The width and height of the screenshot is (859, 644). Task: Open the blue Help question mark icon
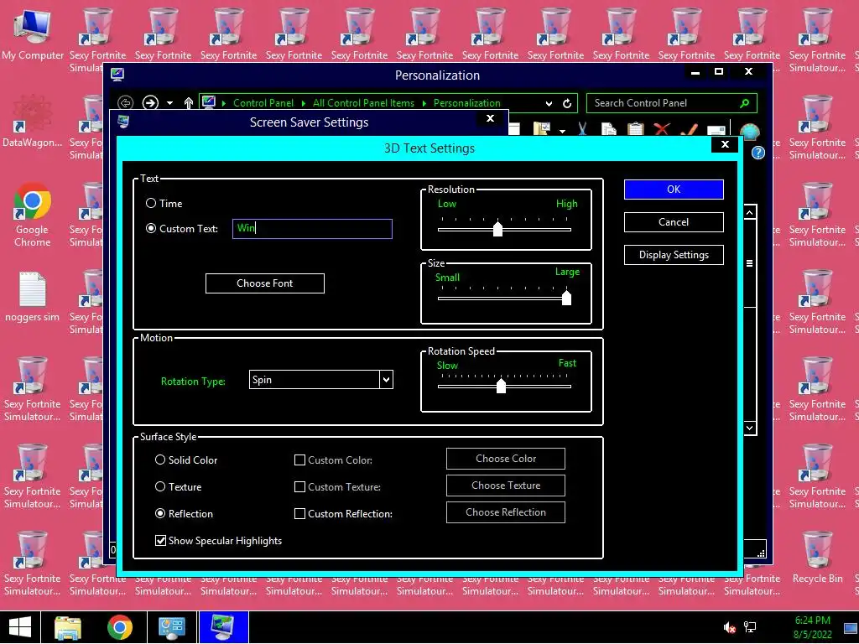tap(758, 153)
